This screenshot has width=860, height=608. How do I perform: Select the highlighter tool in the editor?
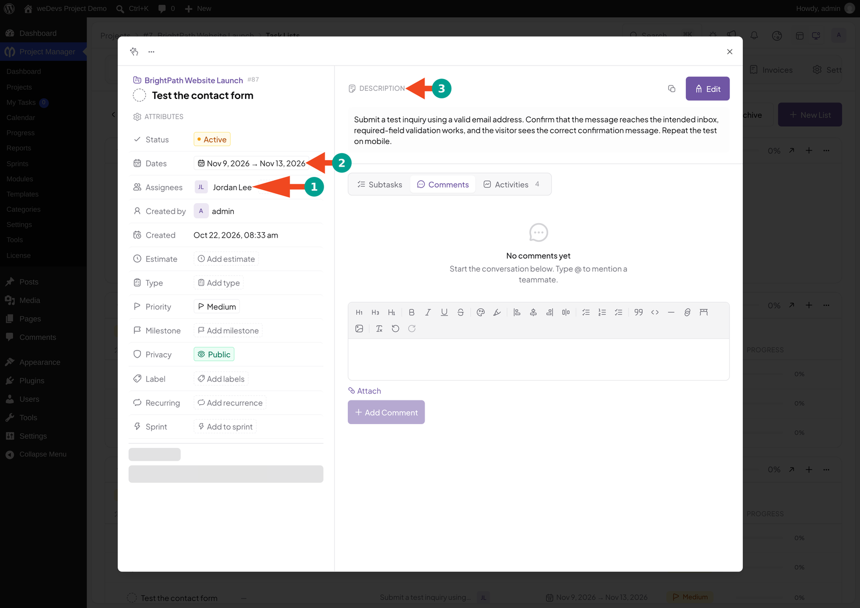[497, 312]
